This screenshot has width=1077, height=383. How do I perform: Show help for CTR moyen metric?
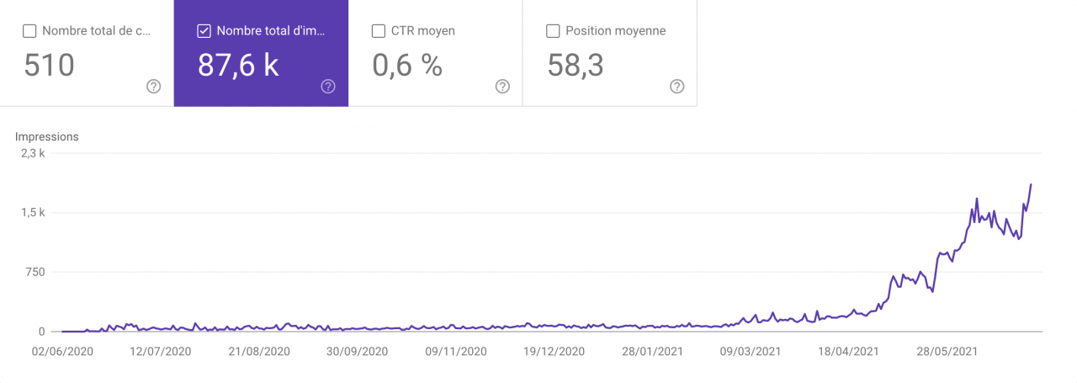[x=502, y=86]
